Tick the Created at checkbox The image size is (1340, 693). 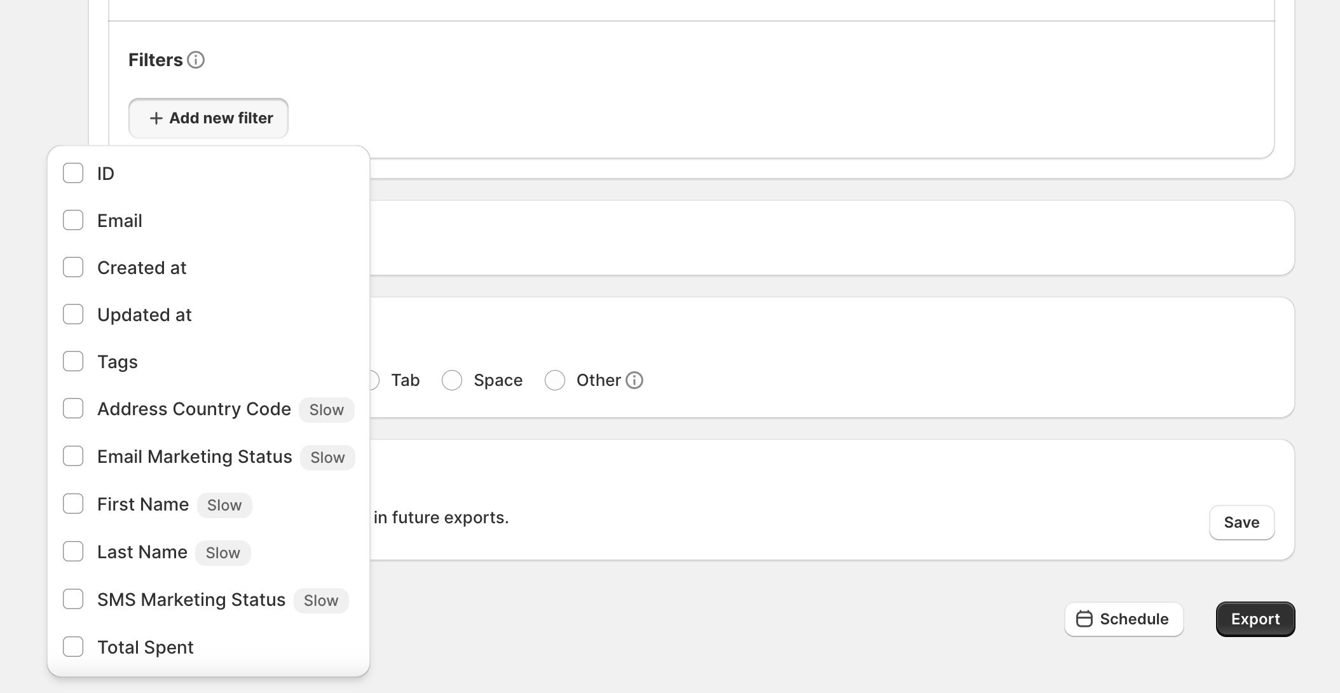tap(73, 267)
